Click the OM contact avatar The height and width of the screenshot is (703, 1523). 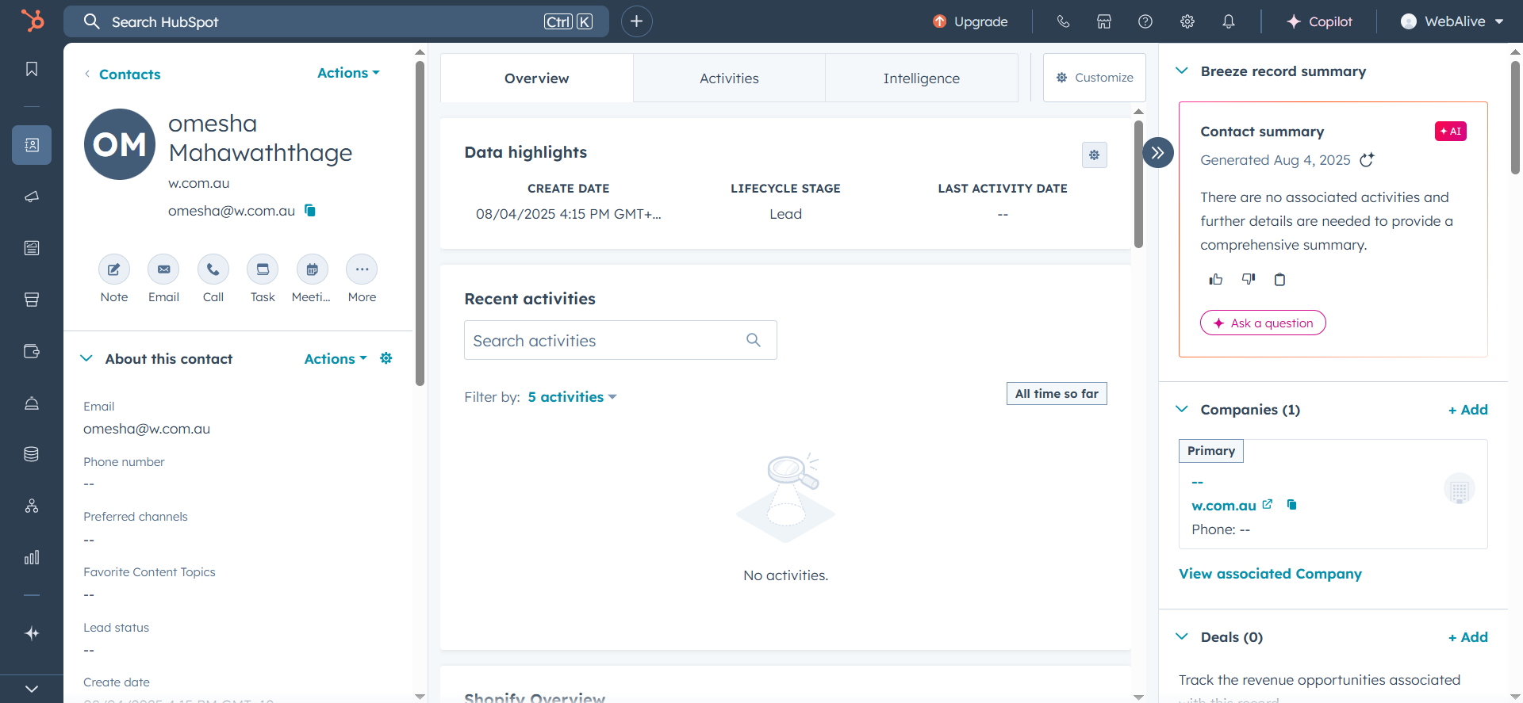[x=120, y=144]
